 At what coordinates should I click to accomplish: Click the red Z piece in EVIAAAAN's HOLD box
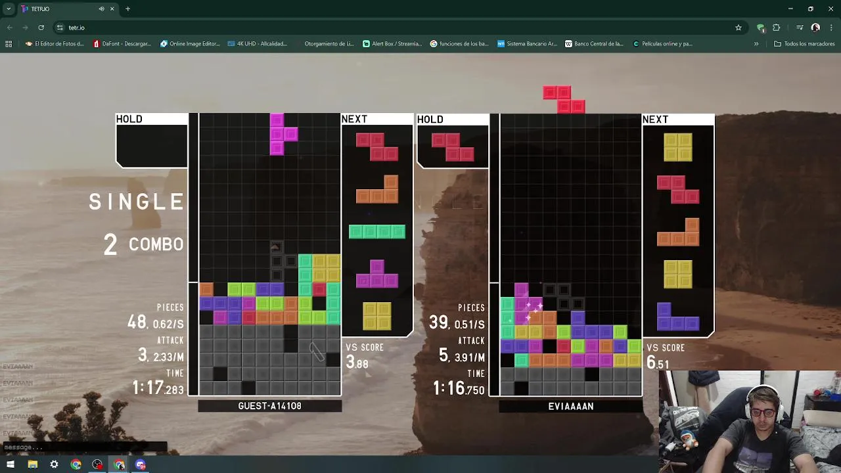click(453, 147)
